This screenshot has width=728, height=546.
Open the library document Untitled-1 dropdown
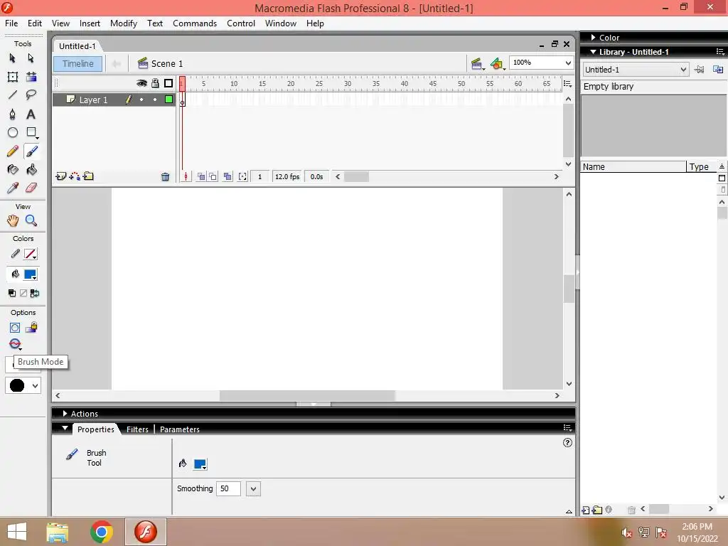[683, 70]
